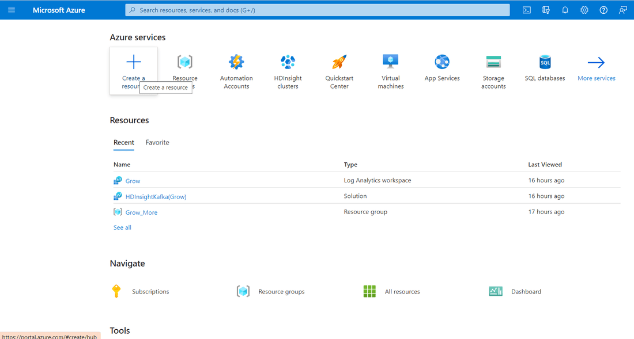Viewport: 634px width, 339px height.
Task: Open App Services icon
Action: pyautogui.click(x=442, y=62)
